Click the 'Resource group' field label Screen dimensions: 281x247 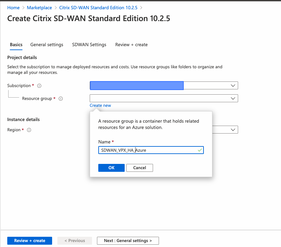tap(37, 99)
